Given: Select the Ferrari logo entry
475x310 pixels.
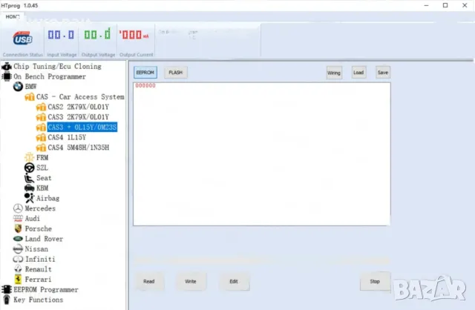Looking at the screenshot, I should click(x=18, y=280).
